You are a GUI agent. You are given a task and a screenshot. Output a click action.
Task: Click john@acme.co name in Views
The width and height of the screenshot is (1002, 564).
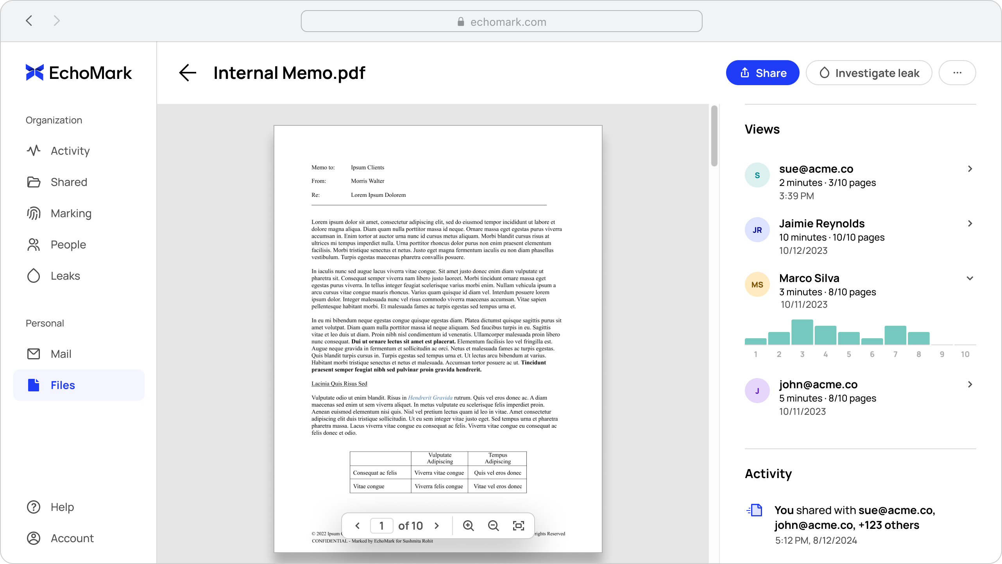818,384
